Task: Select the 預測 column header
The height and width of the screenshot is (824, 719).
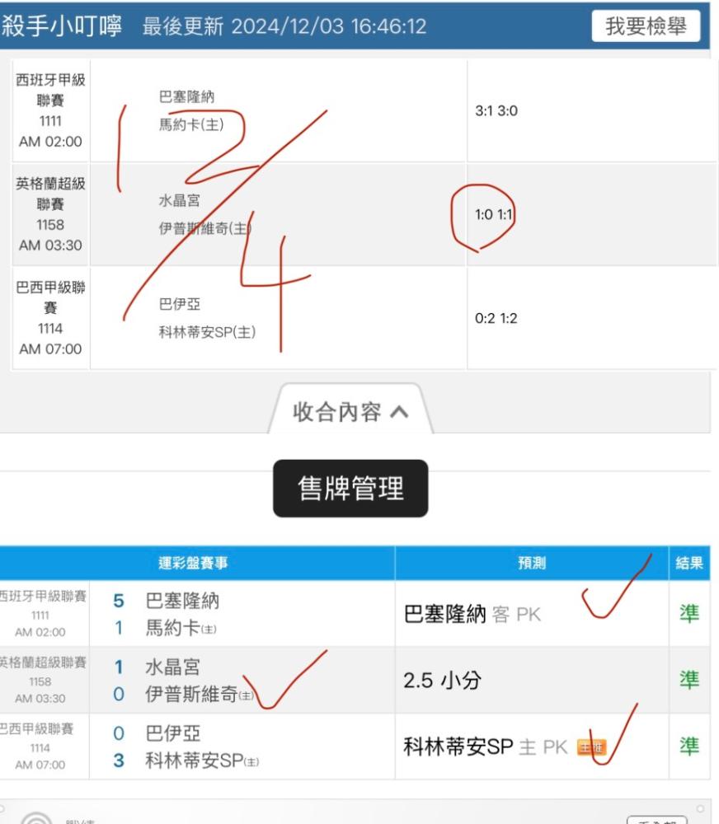Action: pyautogui.click(x=532, y=563)
